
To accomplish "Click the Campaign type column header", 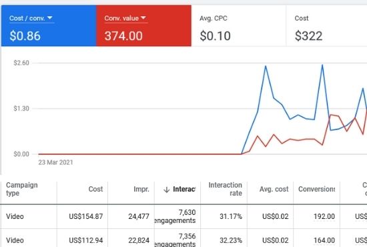I will tap(22, 189).
